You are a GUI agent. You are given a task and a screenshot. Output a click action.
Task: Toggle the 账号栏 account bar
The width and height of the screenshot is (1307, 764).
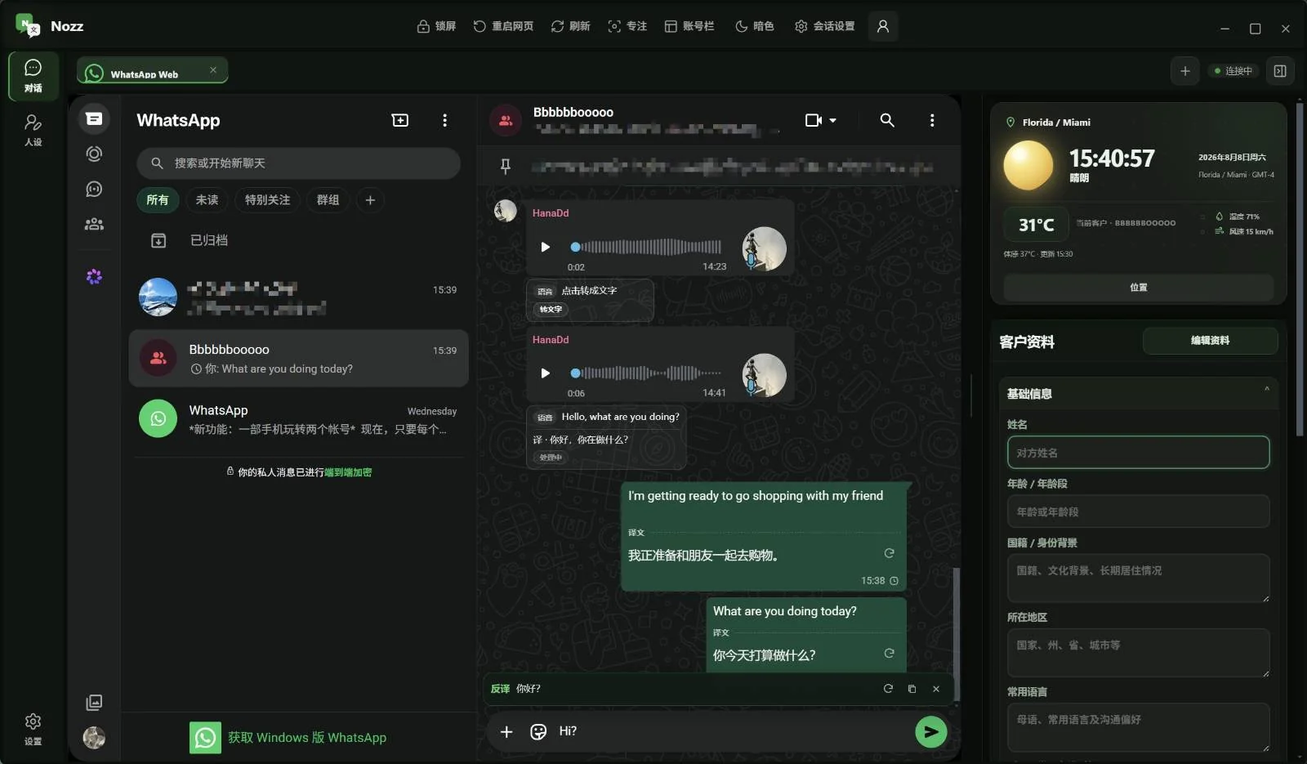[x=689, y=26]
